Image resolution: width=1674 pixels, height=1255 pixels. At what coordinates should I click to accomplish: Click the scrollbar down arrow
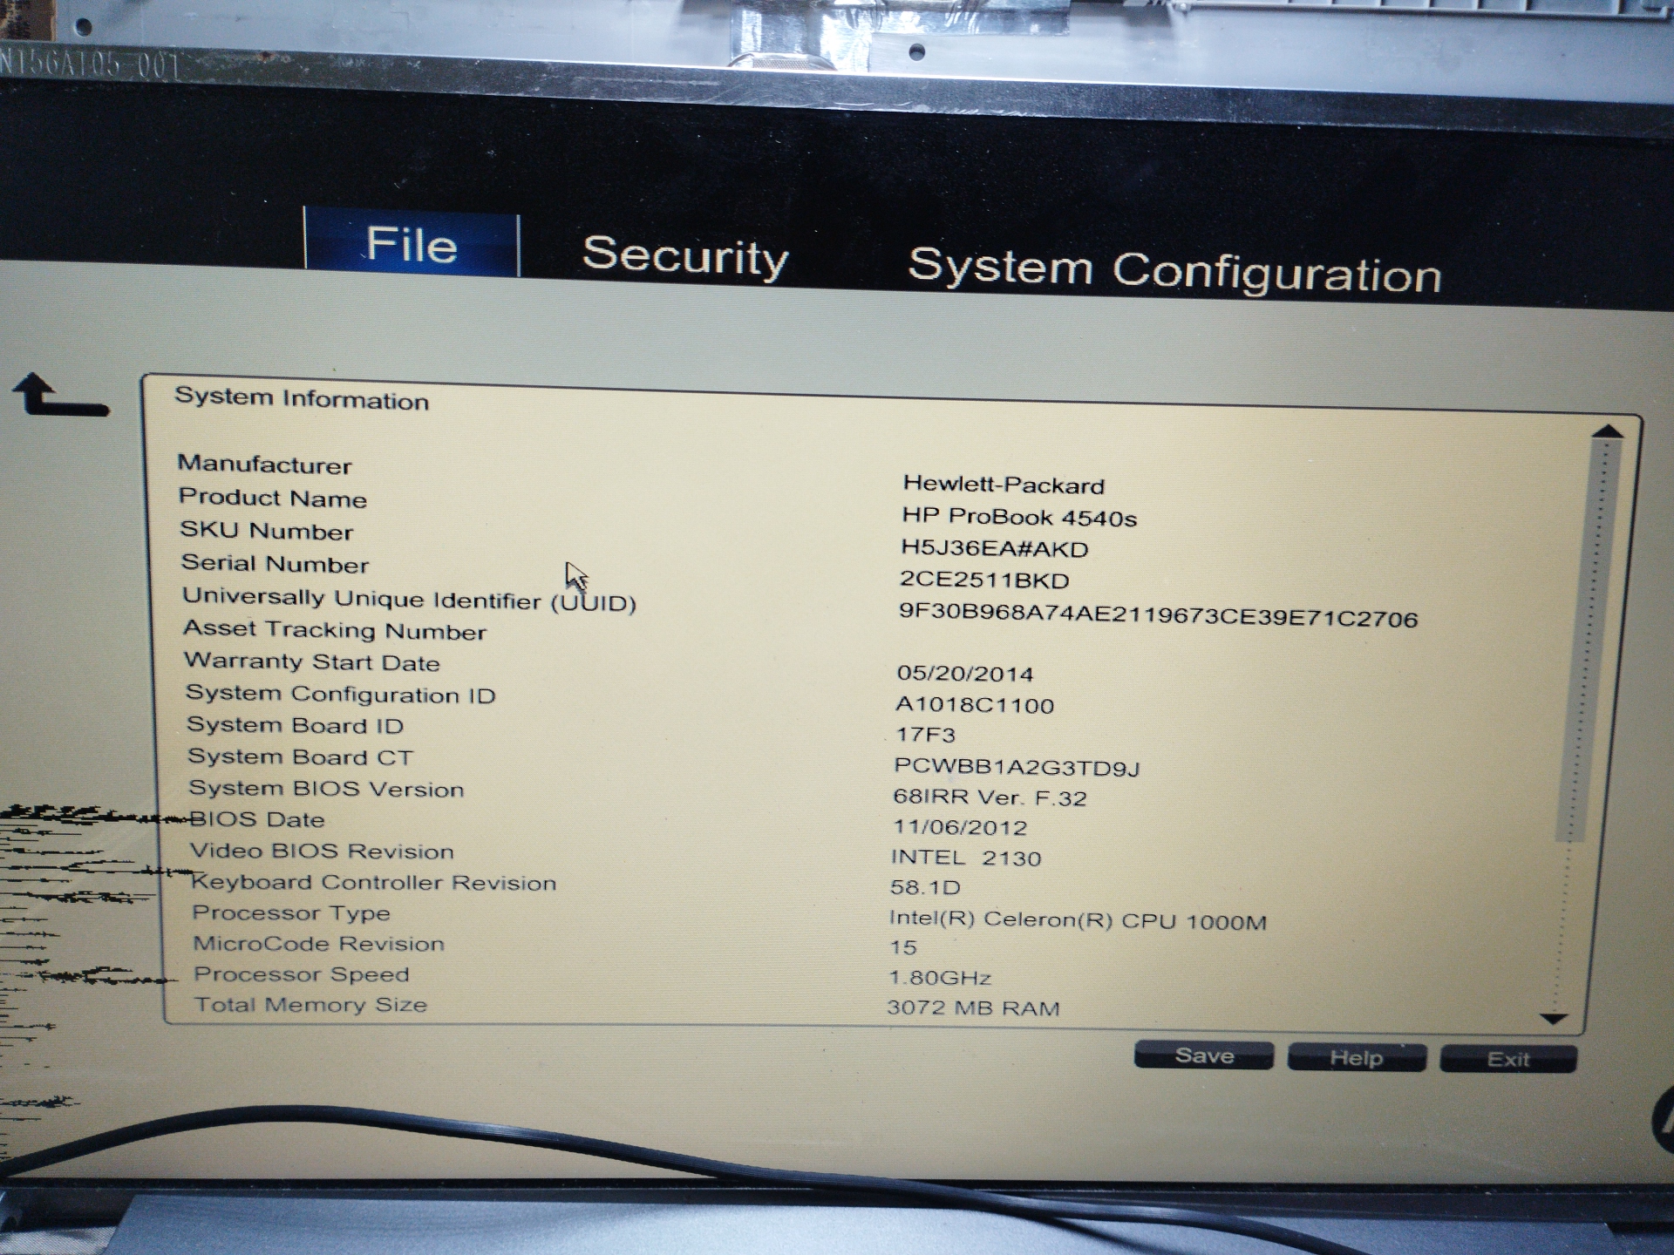[x=1554, y=1018]
